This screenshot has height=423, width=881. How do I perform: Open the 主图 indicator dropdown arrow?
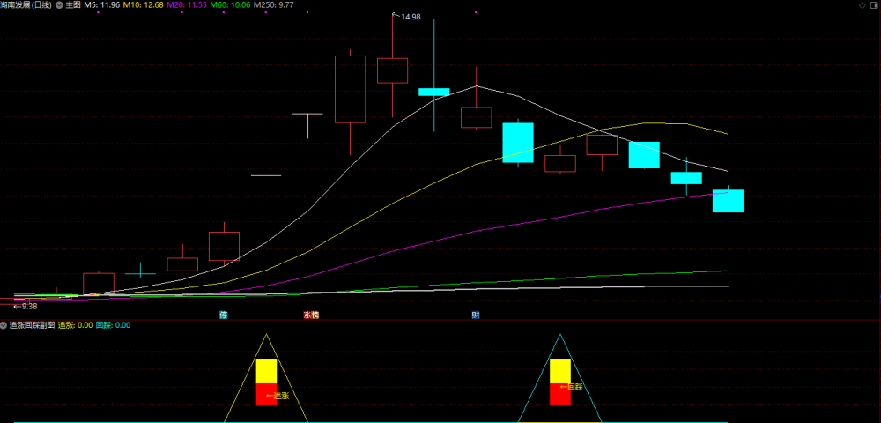[x=59, y=5]
